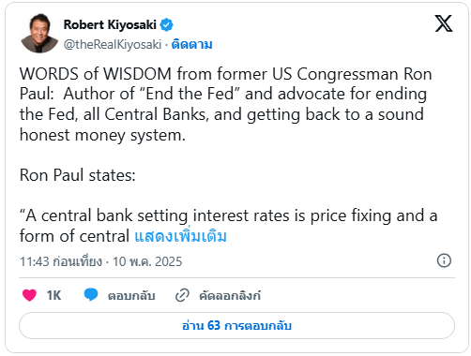The width and height of the screenshot is (471, 356).
Task: Visit the @theRealKiyosaki handle link
Action: click(113, 44)
